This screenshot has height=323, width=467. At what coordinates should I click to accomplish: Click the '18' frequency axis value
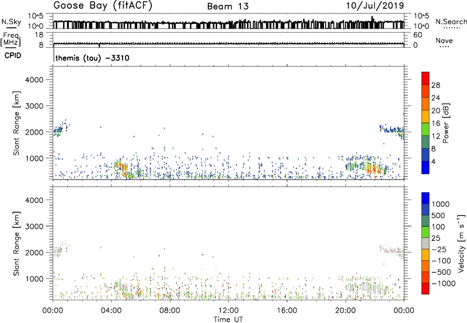tap(39, 35)
